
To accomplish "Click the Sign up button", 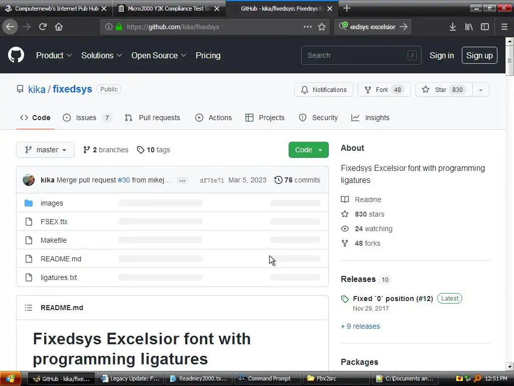I will coord(479,55).
